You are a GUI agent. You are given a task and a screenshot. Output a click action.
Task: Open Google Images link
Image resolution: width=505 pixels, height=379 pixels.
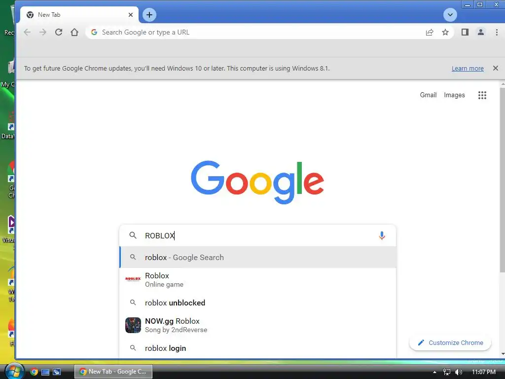454,95
